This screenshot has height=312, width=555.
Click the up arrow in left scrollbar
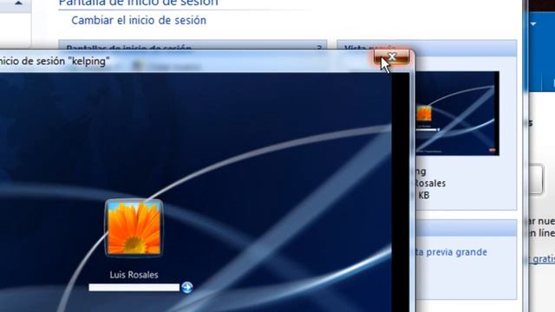coord(18,3)
